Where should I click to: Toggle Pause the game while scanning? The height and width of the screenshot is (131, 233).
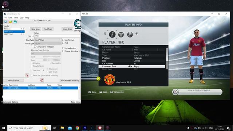point(32,75)
